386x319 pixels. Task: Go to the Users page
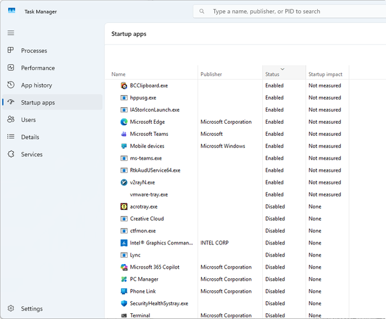click(52, 120)
